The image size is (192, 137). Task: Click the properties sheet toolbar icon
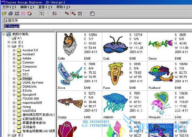coord(92,13)
